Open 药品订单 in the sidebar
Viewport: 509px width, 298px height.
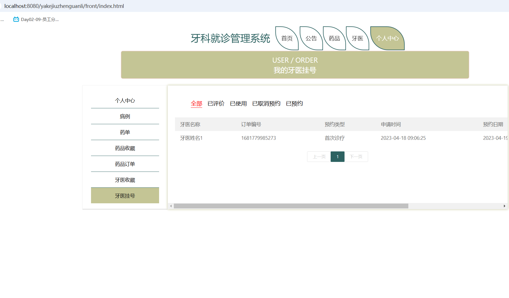(x=125, y=164)
